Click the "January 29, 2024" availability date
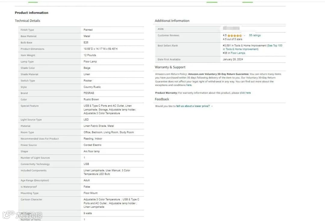Screen dimensions: 325x221 point(233,59)
